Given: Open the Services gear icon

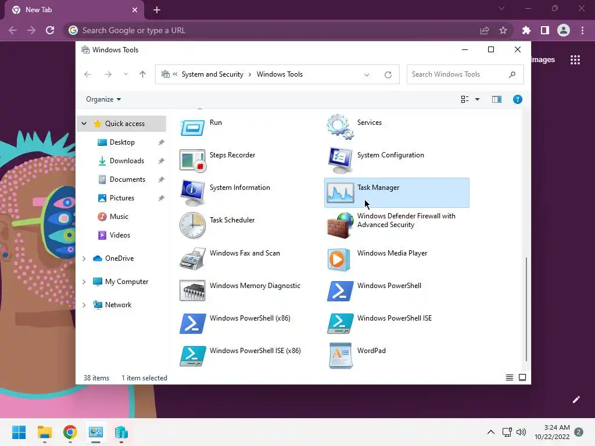Looking at the screenshot, I should (x=340, y=127).
